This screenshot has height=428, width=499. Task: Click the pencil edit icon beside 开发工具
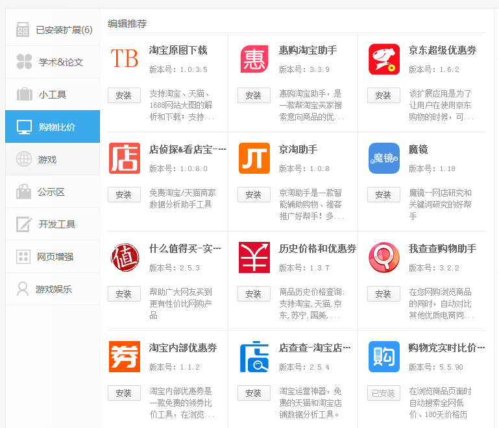pyautogui.click(x=24, y=224)
